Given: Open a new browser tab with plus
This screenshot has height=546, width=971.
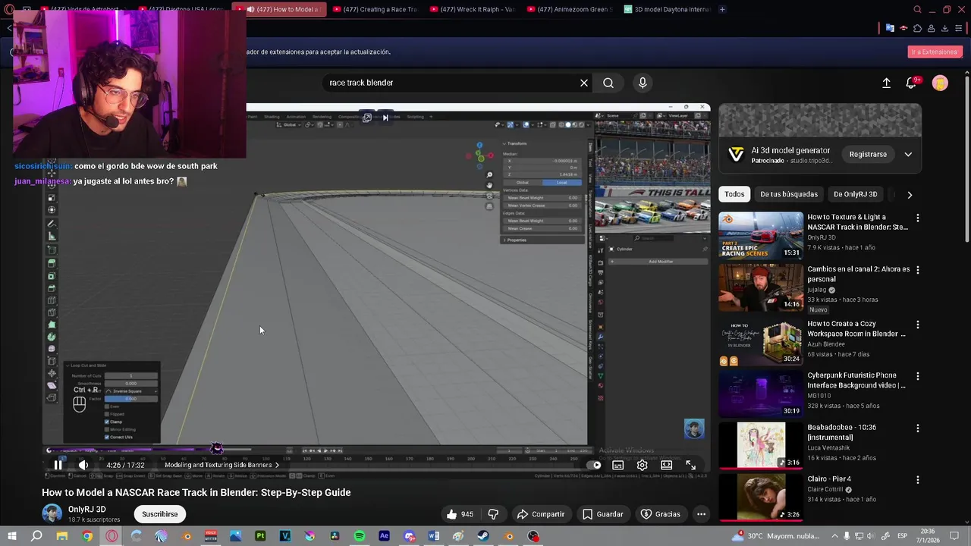Looking at the screenshot, I should (722, 9).
